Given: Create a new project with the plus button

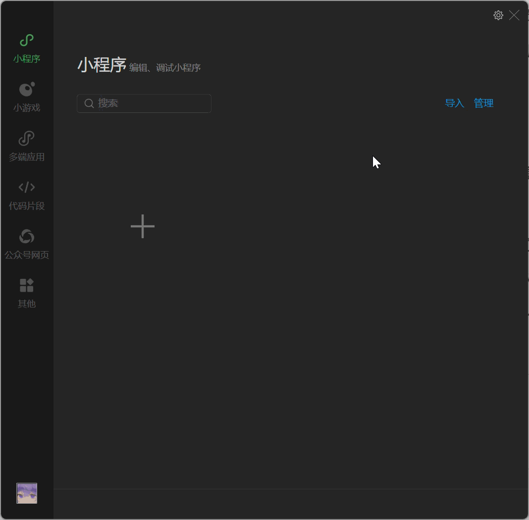Looking at the screenshot, I should [143, 226].
